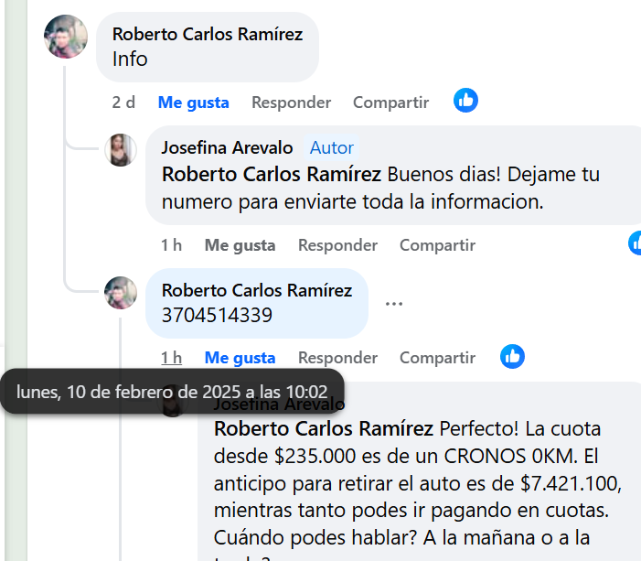This screenshot has width=641, height=561.
Task: Toggle Me gusta under the phone number comment
Action: (240, 358)
